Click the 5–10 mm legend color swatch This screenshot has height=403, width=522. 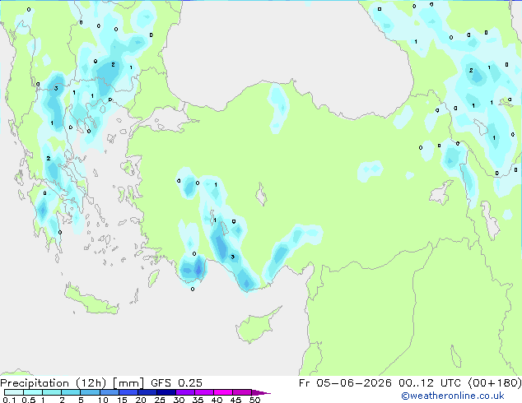point(90,392)
